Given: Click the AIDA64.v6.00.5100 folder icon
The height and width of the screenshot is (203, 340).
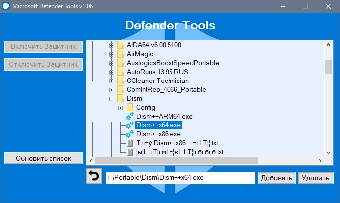Looking at the screenshot, I should coord(120,45).
